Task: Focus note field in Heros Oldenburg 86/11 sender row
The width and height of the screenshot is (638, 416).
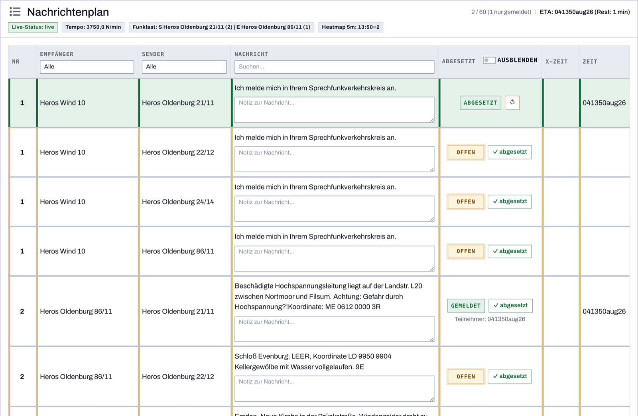Action: tap(334, 258)
